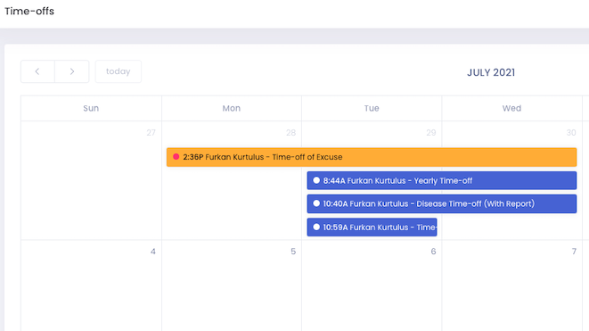
Task: Click the white dot on the 10:59A event
Action: click(x=316, y=227)
